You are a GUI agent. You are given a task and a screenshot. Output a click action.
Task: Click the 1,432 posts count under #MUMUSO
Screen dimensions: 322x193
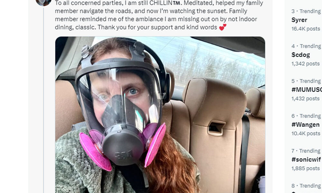[305, 98]
